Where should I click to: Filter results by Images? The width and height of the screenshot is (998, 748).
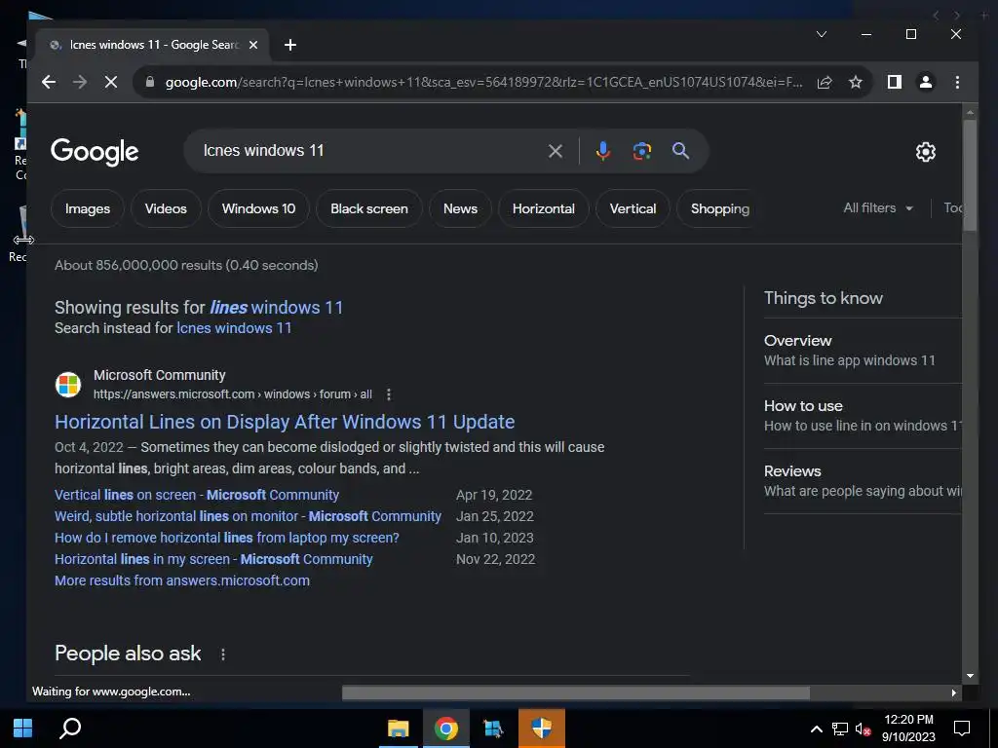coord(87,208)
